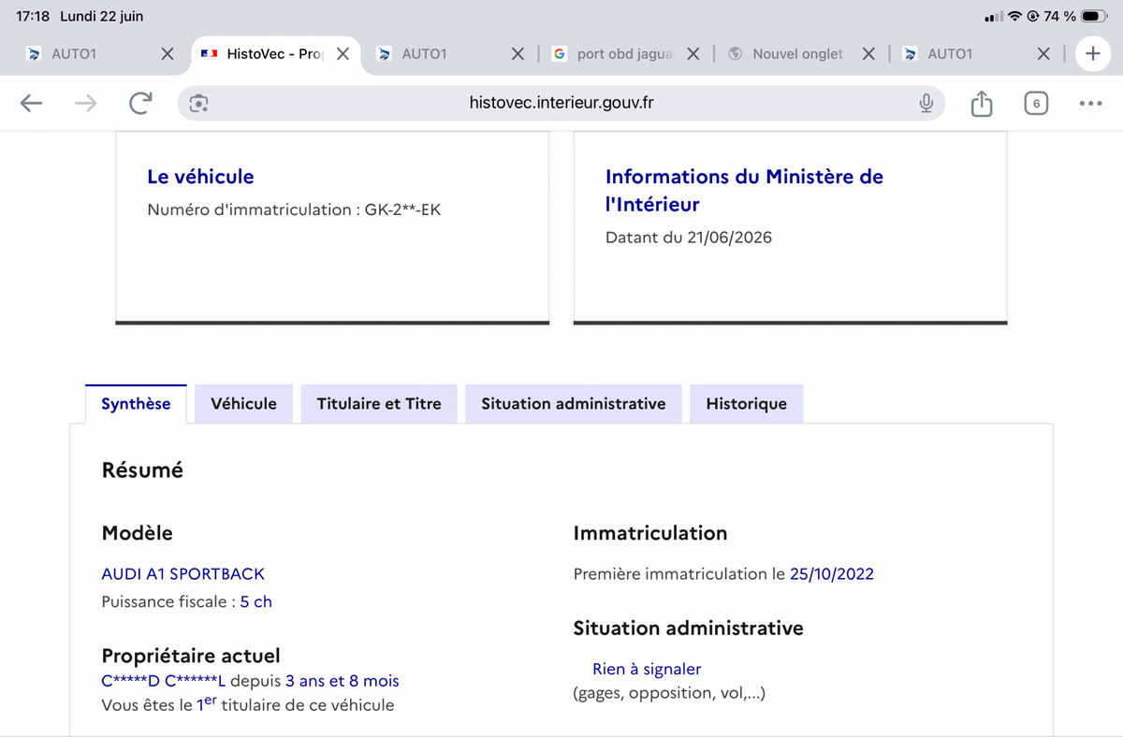Open the three-dot browser menu
This screenshot has width=1123, height=737.
pyautogui.click(x=1090, y=104)
